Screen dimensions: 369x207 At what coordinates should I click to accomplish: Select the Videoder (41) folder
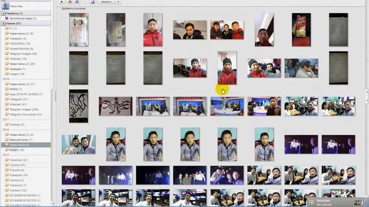click(18, 104)
